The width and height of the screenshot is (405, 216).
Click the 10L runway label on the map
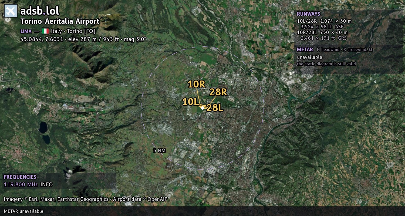[191, 102]
